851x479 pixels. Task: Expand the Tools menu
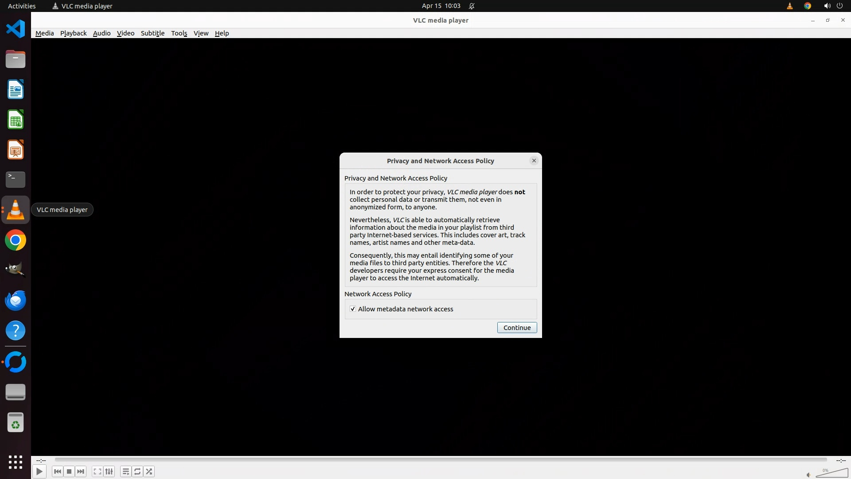click(179, 33)
